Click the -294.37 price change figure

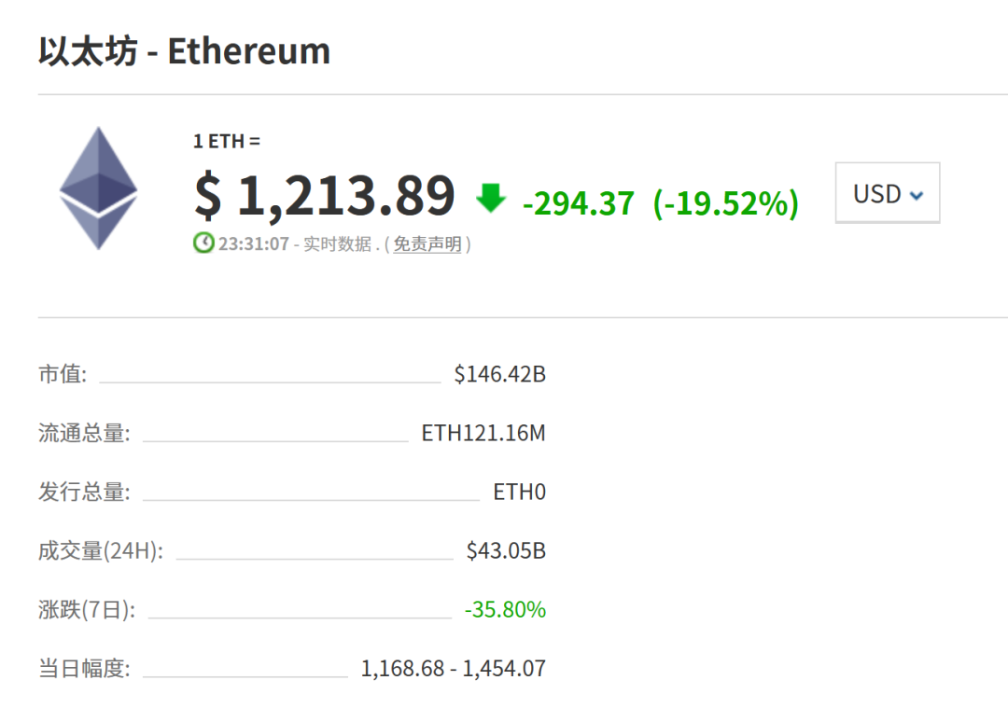coord(579,202)
